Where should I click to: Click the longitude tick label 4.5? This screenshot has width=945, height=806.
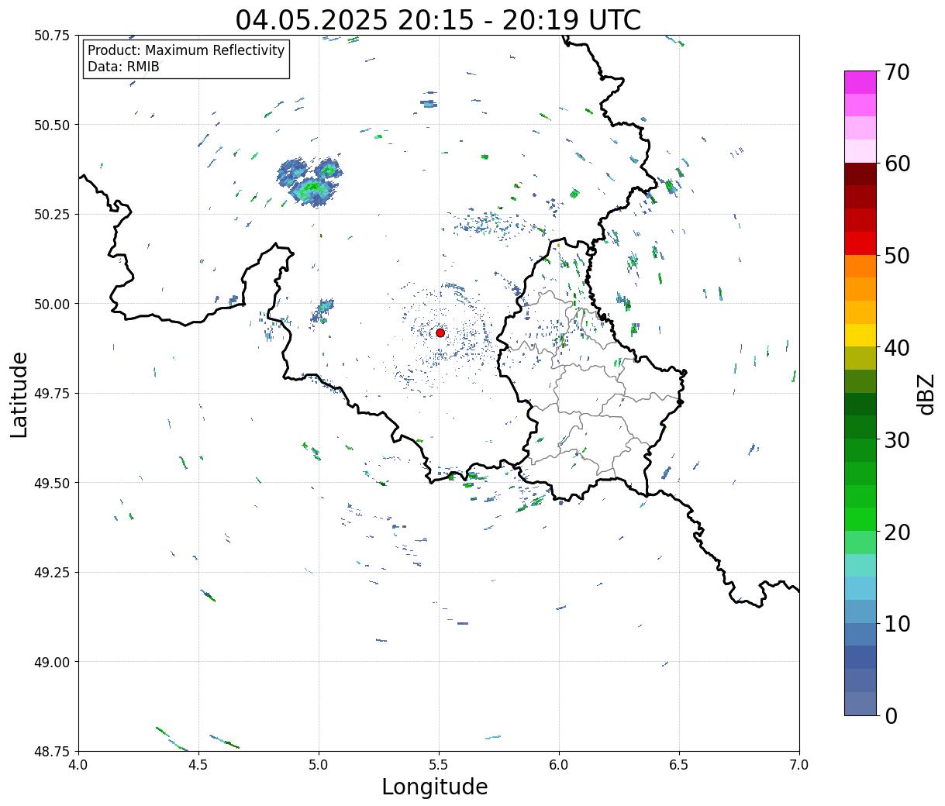[x=198, y=765]
